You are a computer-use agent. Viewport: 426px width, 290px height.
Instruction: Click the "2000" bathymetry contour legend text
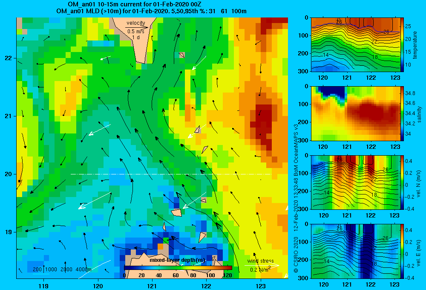click(x=66, y=270)
